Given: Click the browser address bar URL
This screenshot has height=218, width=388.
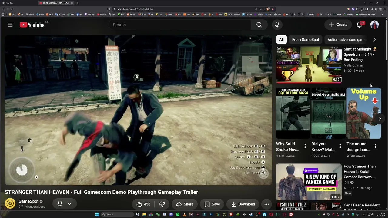Looking at the screenshot, I should (135, 9).
